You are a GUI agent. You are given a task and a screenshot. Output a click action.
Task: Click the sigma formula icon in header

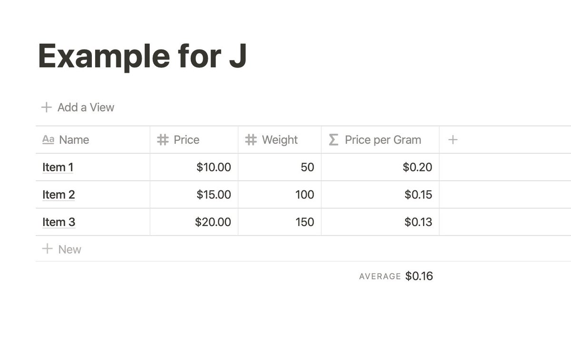334,140
